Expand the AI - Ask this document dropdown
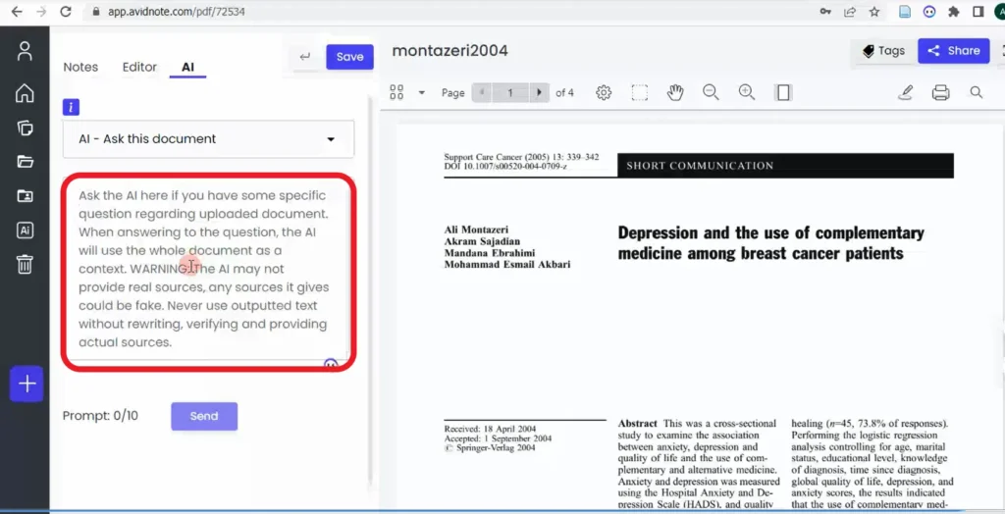The width and height of the screenshot is (1005, 514). [x=208, y=139]
